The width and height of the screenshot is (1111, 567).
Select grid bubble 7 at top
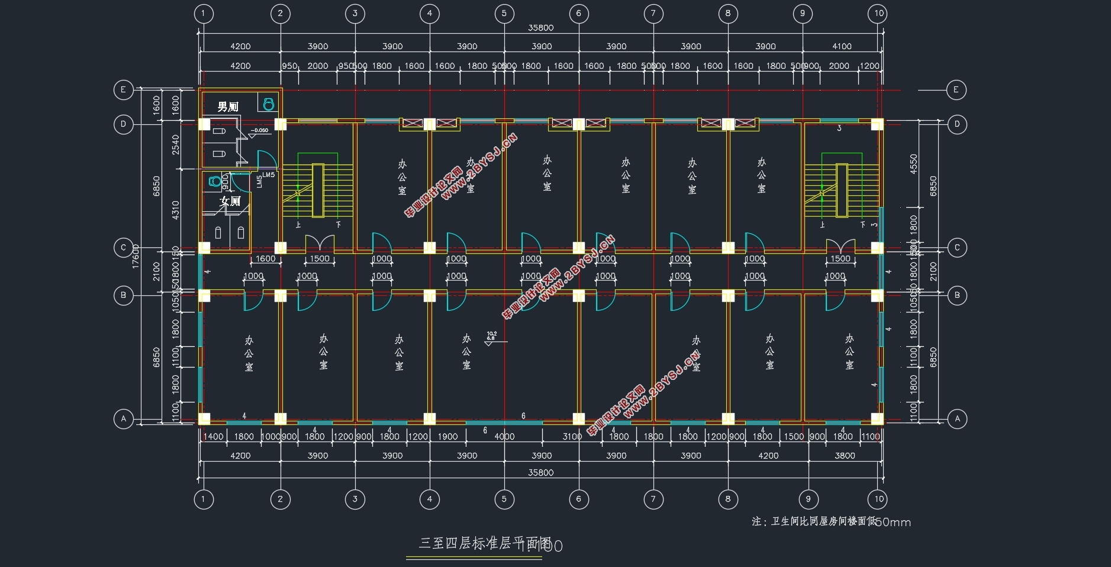(x=653, y=13)
